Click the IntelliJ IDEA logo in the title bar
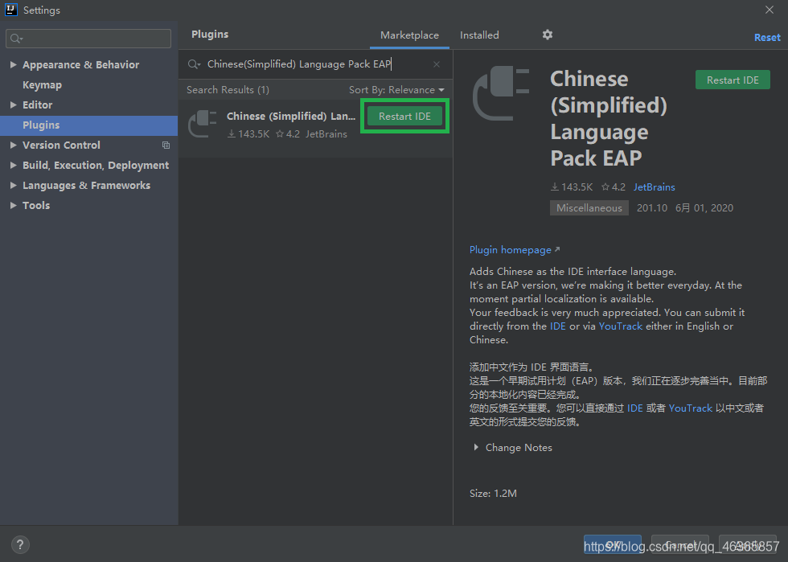 click(x=10, y=10)
